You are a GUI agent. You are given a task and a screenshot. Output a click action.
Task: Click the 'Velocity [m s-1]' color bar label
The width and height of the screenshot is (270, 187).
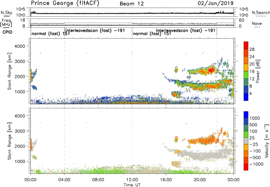267,141
